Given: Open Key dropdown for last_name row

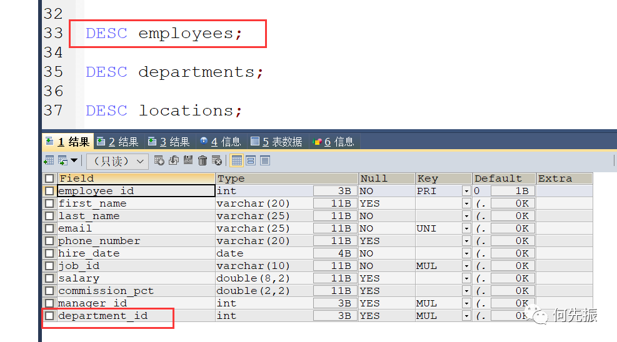Looking at the screenshot, I should tap(466, 216).
